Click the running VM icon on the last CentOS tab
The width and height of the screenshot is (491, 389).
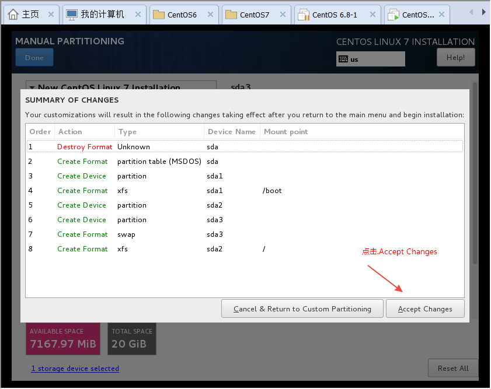click(394, 15)
